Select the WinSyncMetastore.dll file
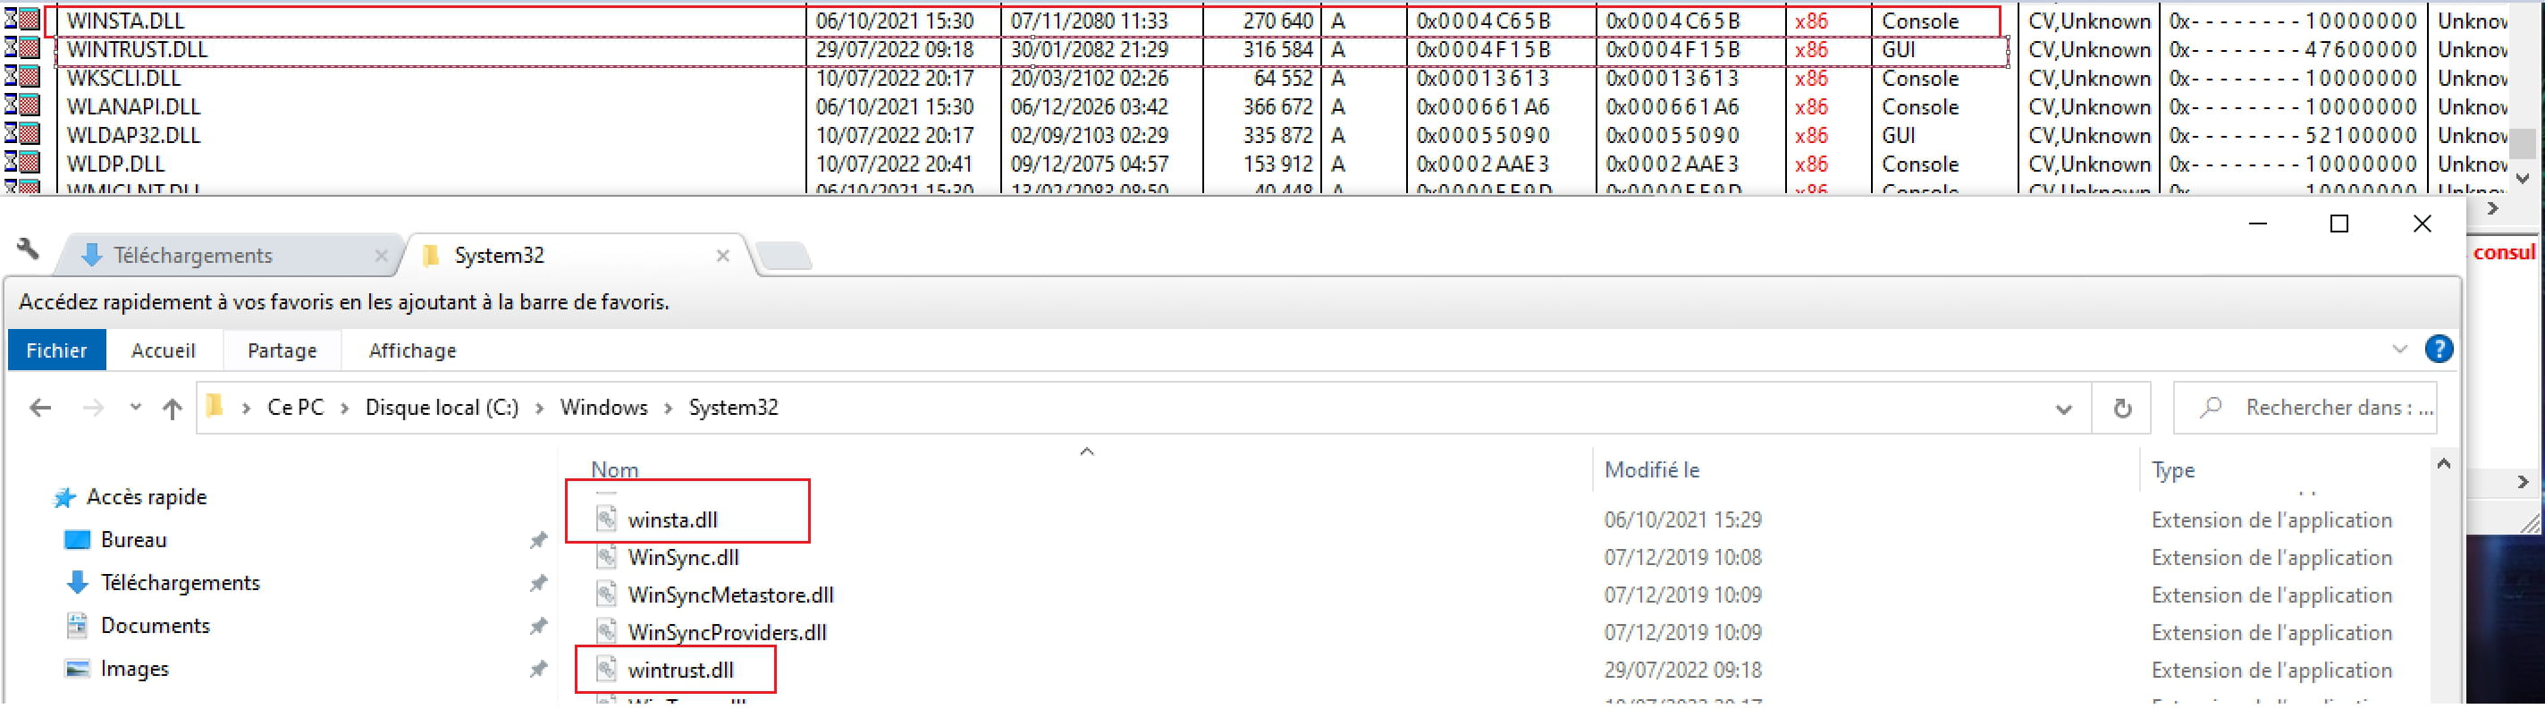The width and height of the screenshot is (2545, 709). point(731,595)
